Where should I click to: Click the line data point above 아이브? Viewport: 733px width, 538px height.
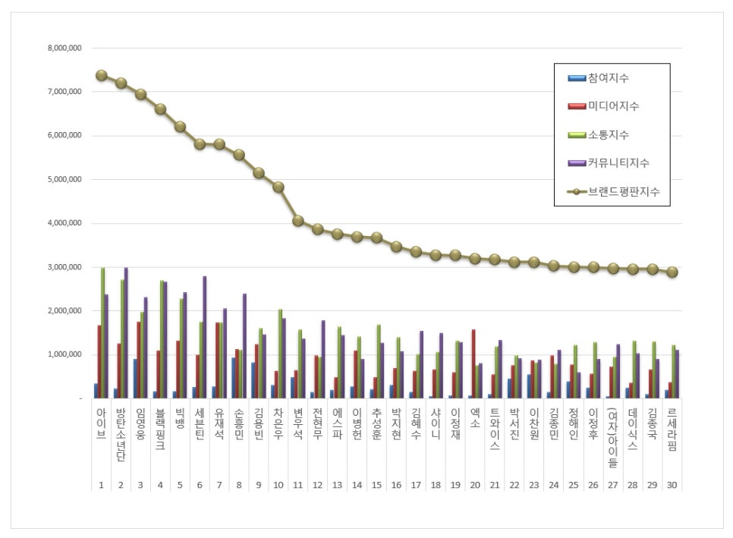[101, 75]
